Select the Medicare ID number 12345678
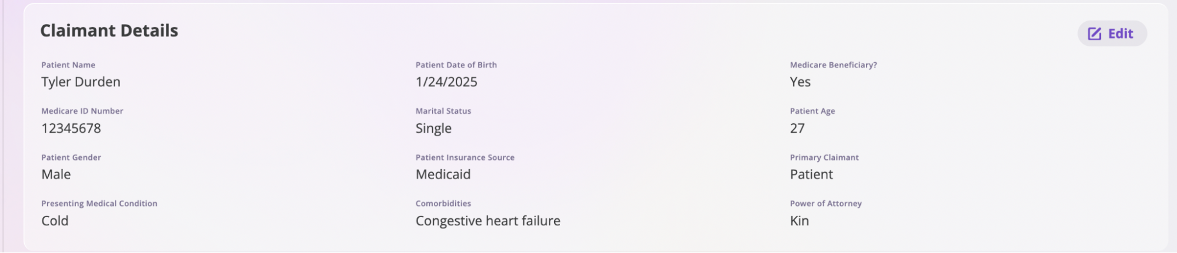The image size is (1177, 253). [x=71, y=128]
